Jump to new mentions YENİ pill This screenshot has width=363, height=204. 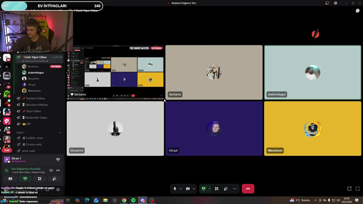click(7, 150)
